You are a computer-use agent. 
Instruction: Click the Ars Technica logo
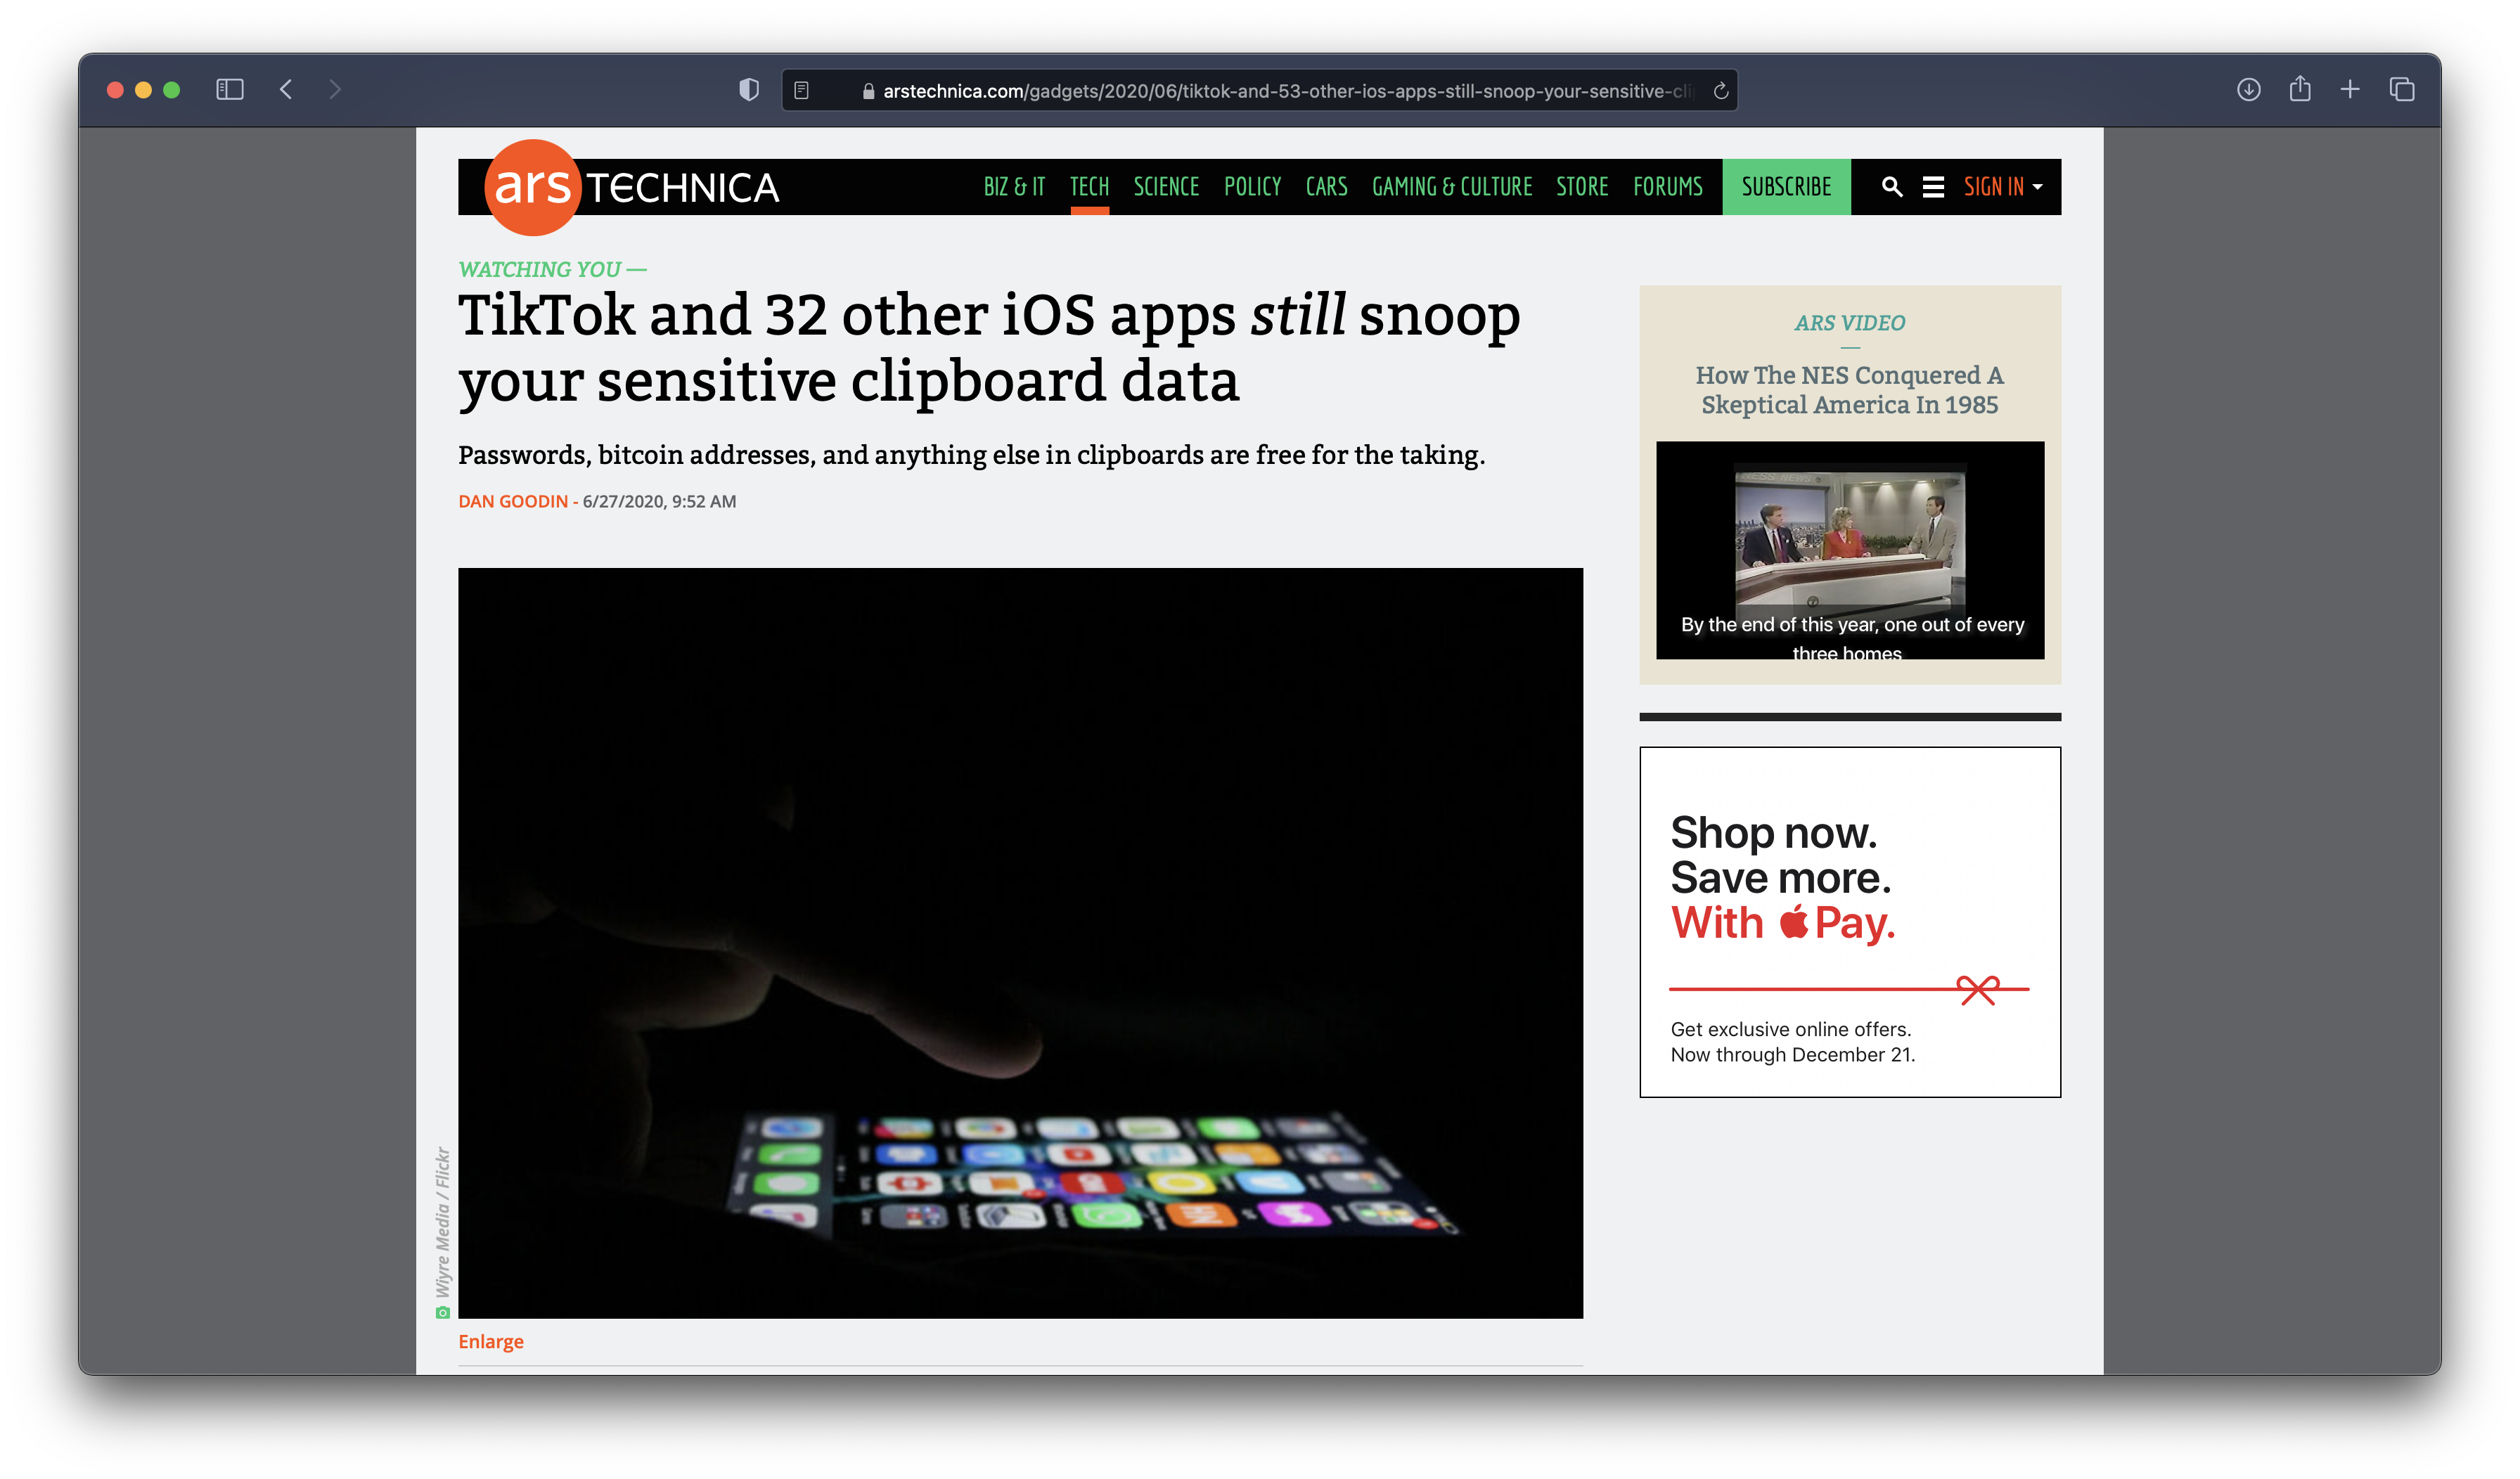[x=632, y=188]
